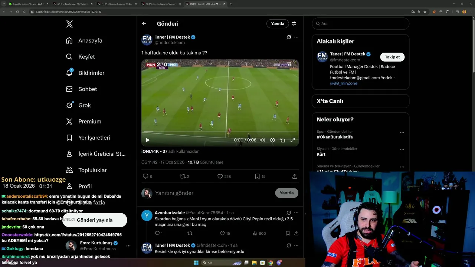Switch to the Galatasaray SK browser tab
This screenshot has height=267, width=475.
(x=72, y=4)
